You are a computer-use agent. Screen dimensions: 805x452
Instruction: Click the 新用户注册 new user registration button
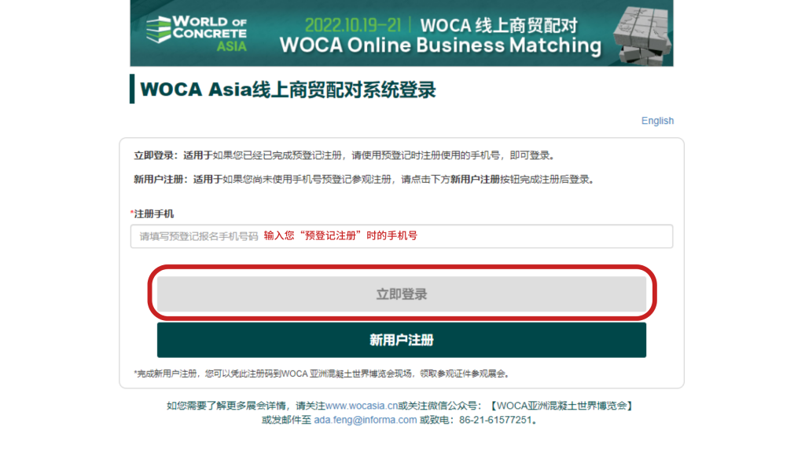coord(402,340)
